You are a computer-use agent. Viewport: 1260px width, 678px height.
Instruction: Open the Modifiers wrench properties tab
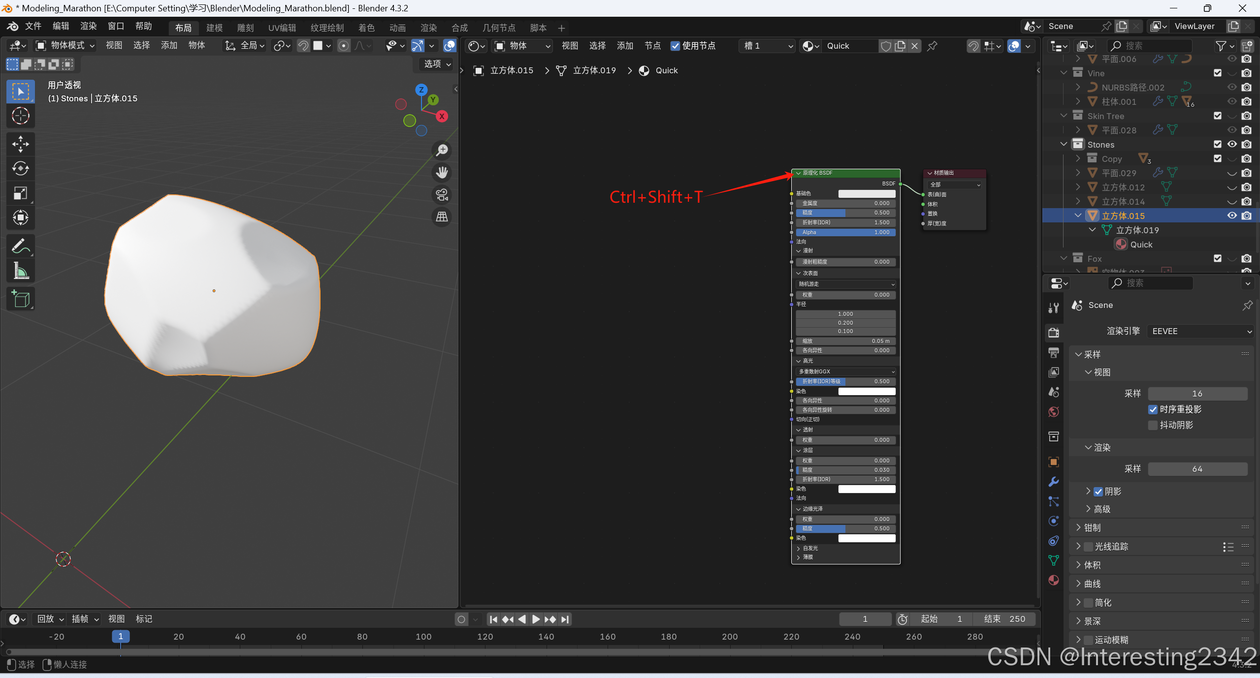pyautogui.click(x=1054, y=482)
